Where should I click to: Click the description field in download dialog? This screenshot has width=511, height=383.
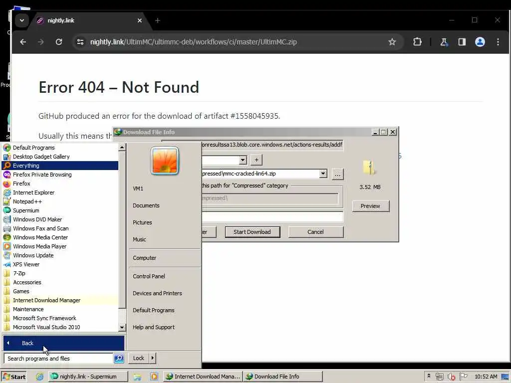coord(272,216)
